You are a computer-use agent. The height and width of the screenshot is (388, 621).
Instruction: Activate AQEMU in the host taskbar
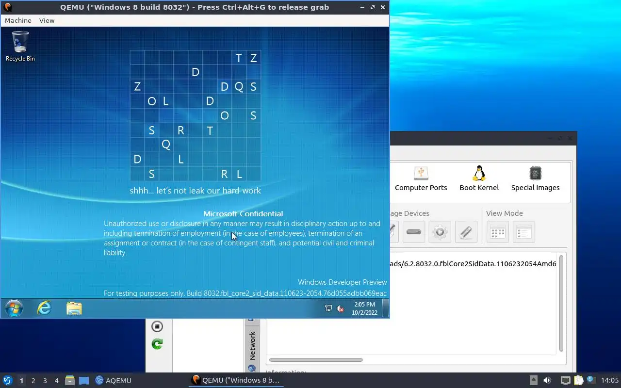pos(114,380)
